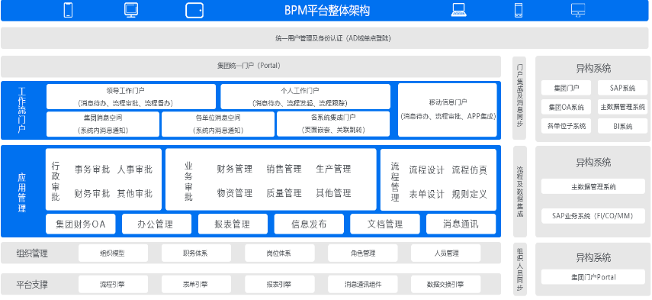Click the 数据交换引擎 box
The width and height of the screenshot is (652, 300).
pyautogui.click(x=446, y=285)
